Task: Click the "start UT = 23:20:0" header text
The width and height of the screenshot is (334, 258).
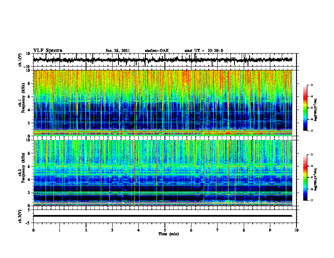Action: (x=204, y=51)
